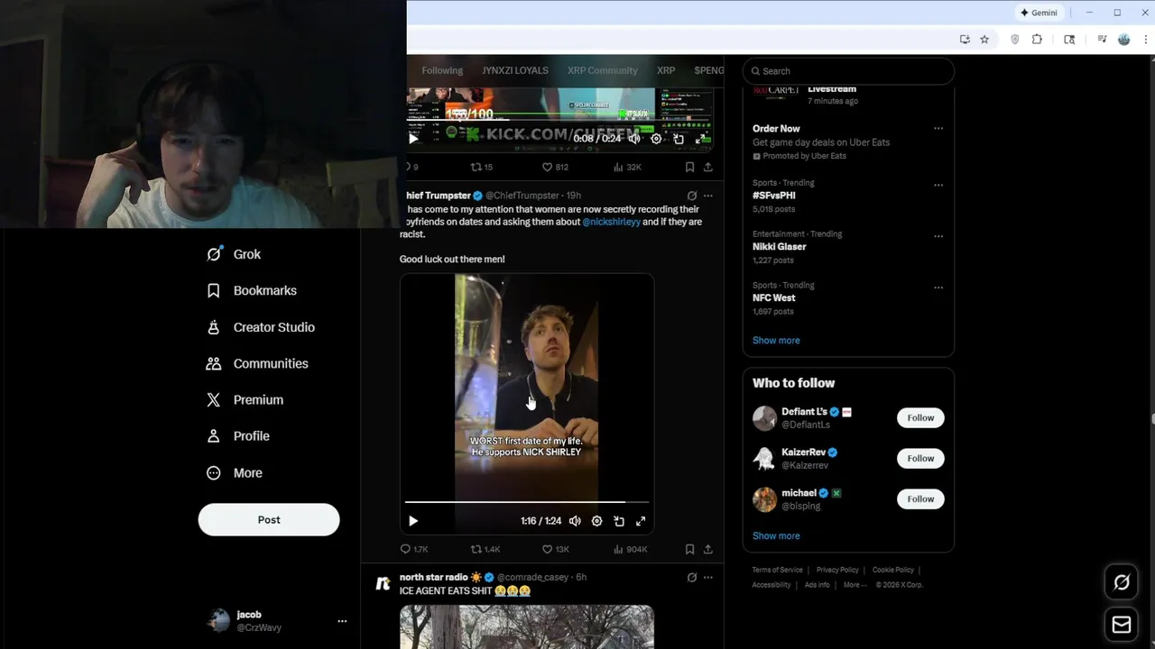Select the $PENG tab

click(x=708, y=70)
